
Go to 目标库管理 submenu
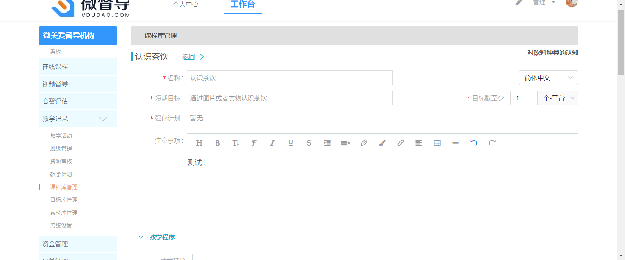[64, 200]
